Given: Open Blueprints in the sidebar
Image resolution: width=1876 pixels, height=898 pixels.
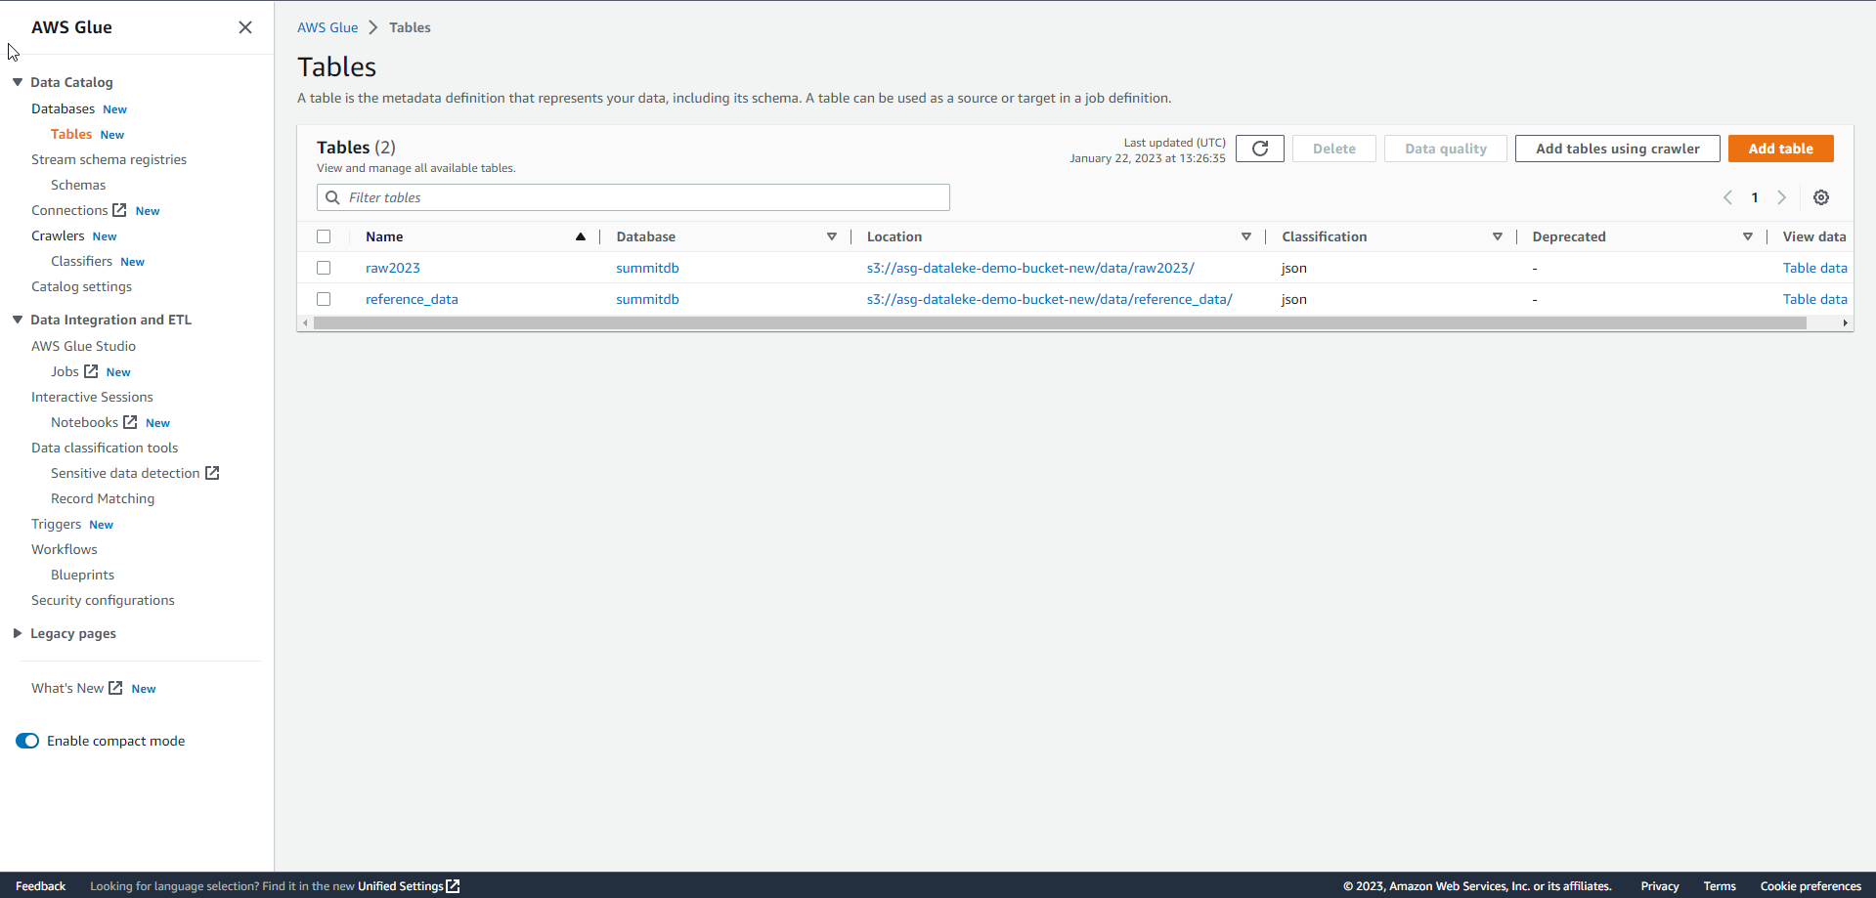Looking at the screenshot, I should click(82, 575).
